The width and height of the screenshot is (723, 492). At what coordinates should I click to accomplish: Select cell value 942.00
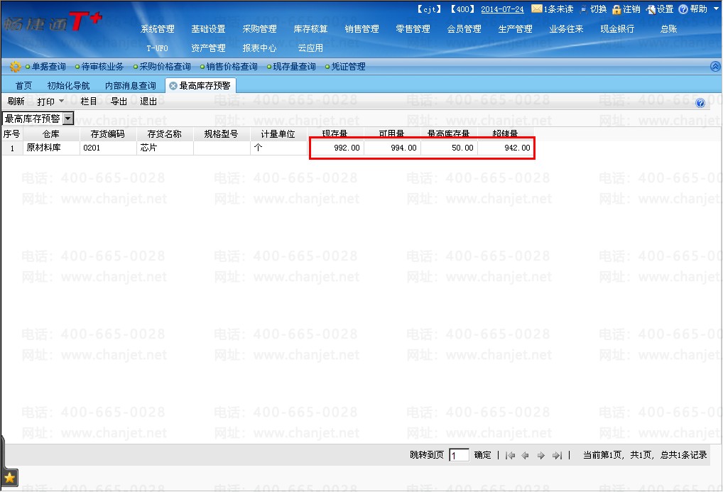(506, 148)
